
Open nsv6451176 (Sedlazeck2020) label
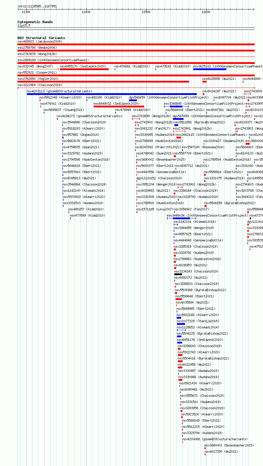(x=200, y=340)
